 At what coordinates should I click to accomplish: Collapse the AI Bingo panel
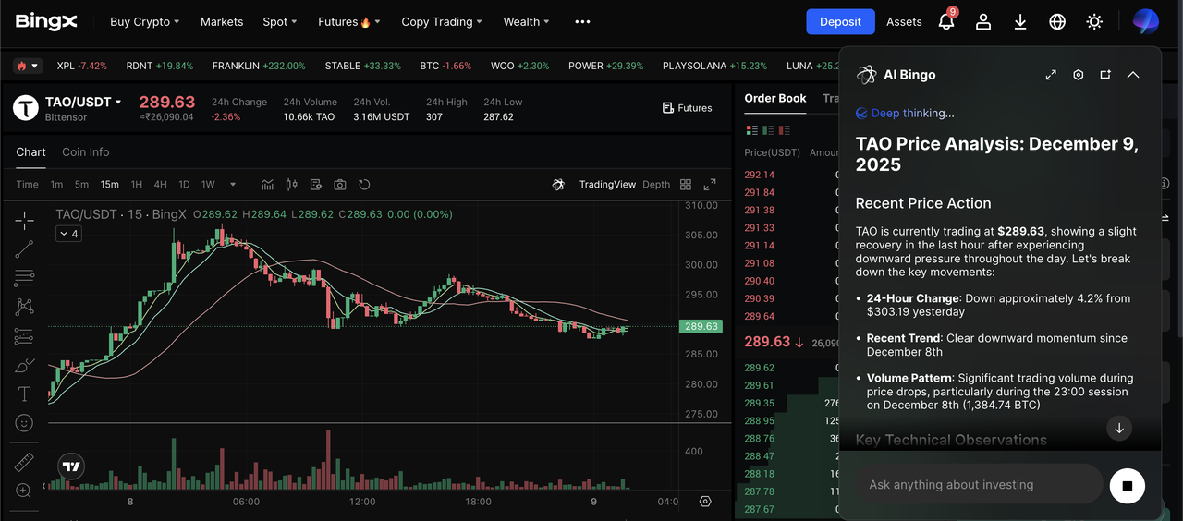coord(1133,75)
